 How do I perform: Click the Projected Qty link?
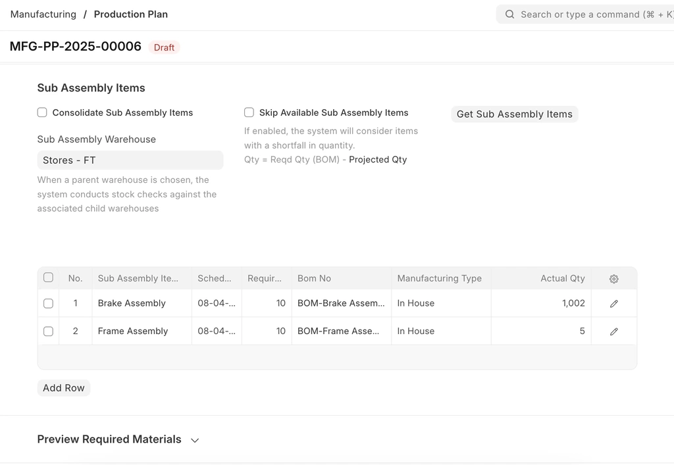point(378,160)
